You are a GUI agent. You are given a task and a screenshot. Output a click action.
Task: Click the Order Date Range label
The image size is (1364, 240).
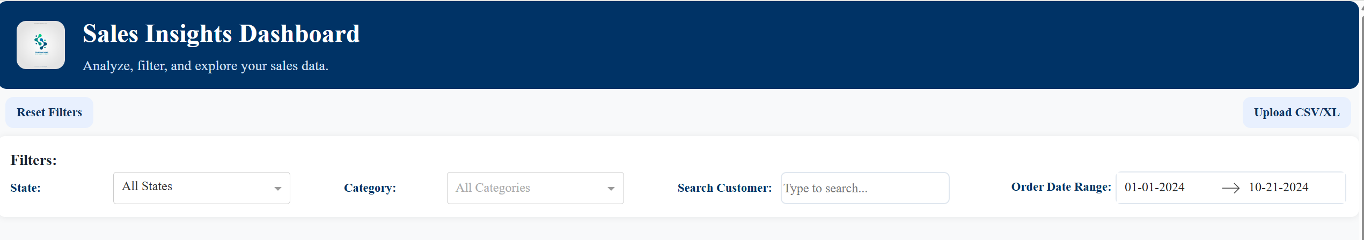coord(1061,187)
